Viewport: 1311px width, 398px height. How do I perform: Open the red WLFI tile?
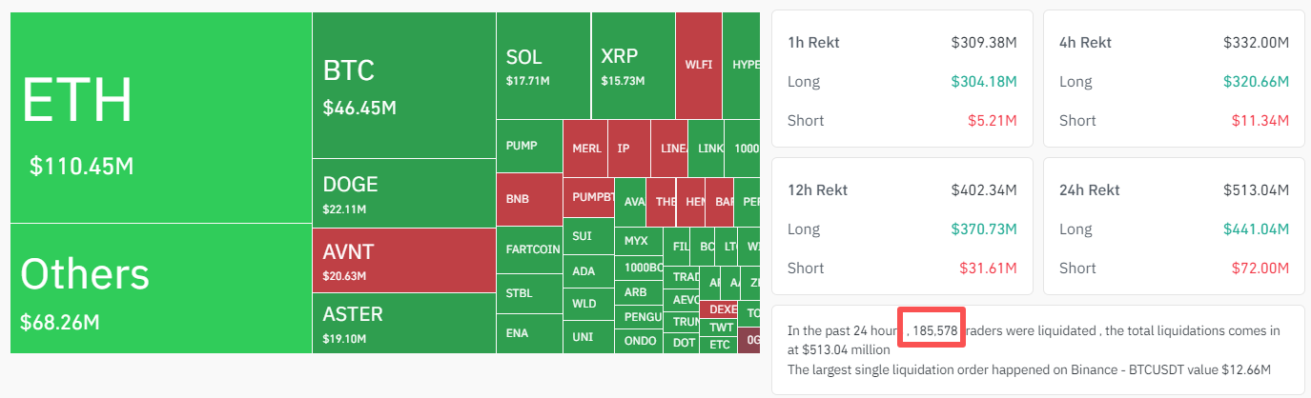coord(698,66)
